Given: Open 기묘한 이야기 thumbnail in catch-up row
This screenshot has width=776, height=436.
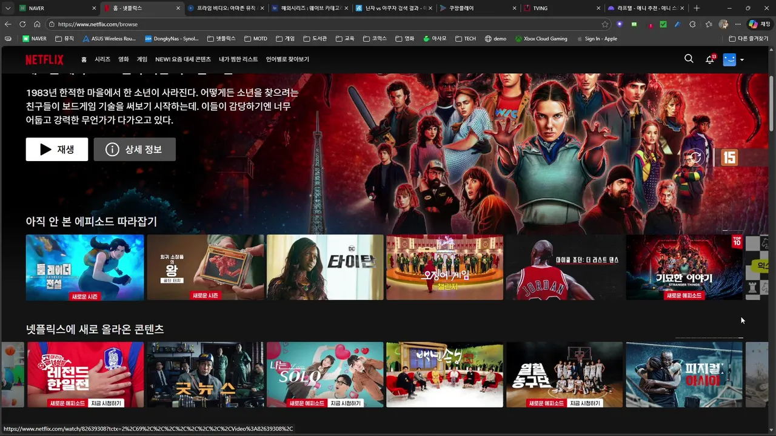Looking at the screenshot, I should (684, 267).
